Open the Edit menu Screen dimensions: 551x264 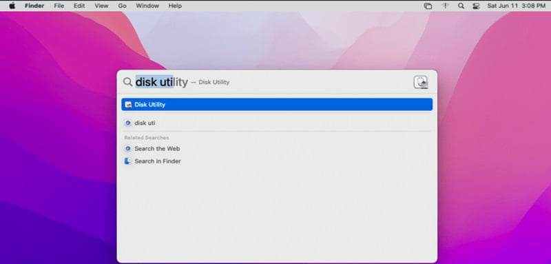(x=79, y=6)
